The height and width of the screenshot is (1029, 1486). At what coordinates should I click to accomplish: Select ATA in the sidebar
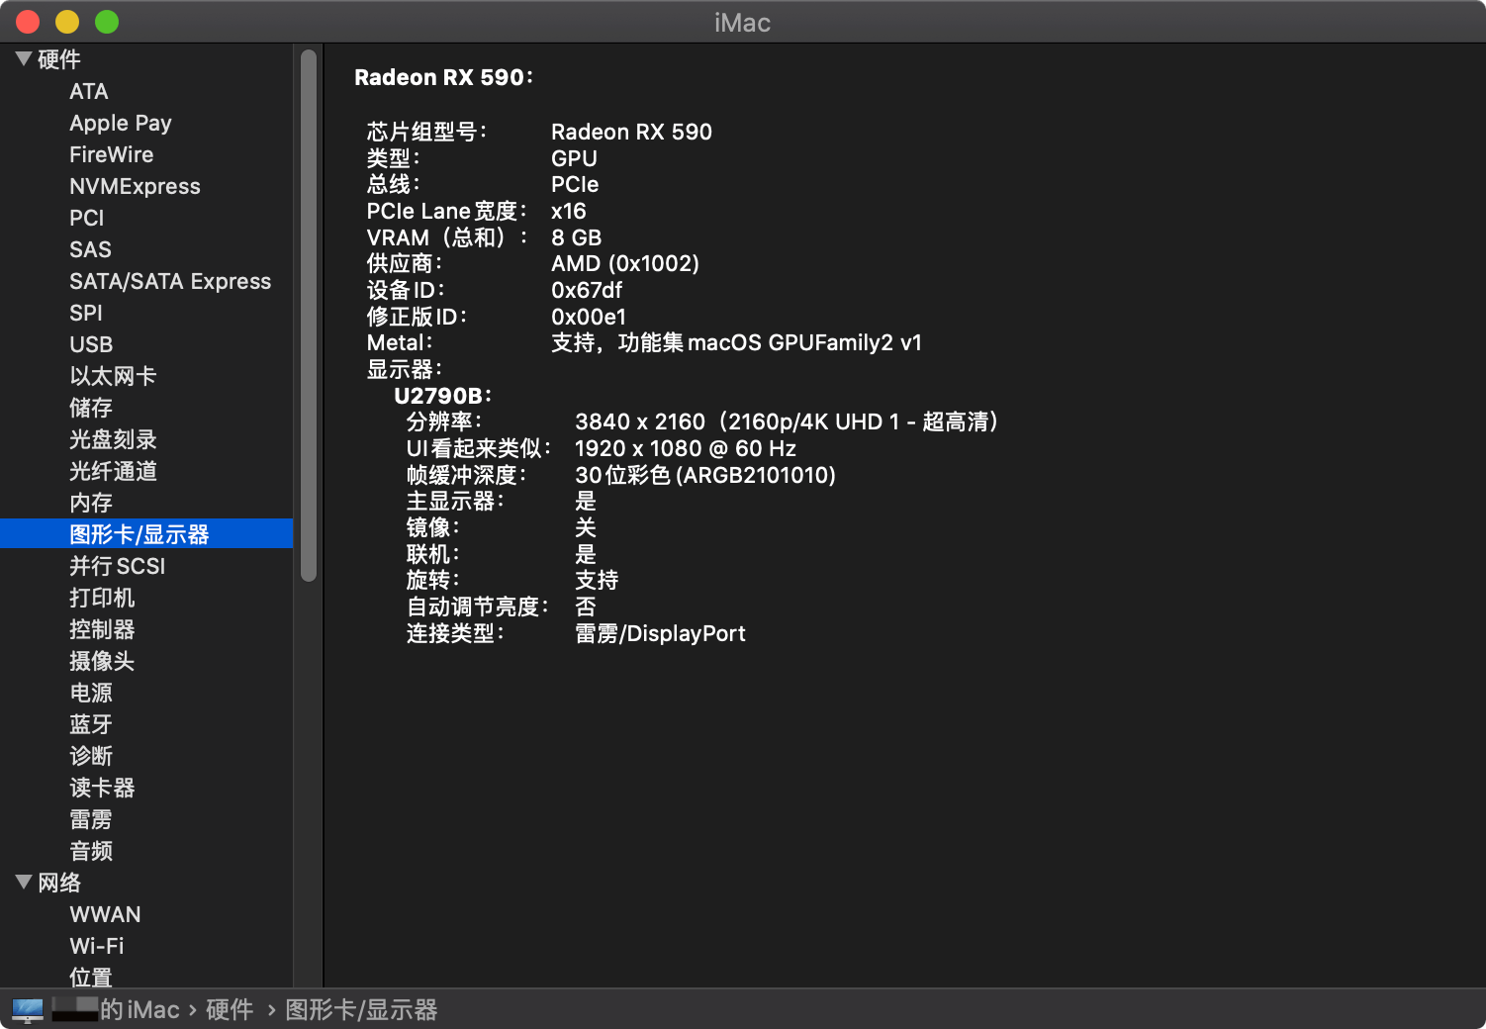coord(89,91)
